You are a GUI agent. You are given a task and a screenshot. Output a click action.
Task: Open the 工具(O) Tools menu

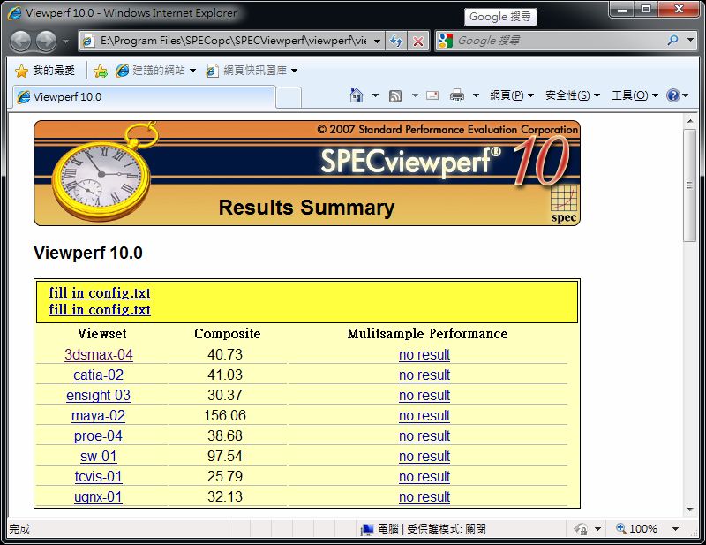[635, 95]
